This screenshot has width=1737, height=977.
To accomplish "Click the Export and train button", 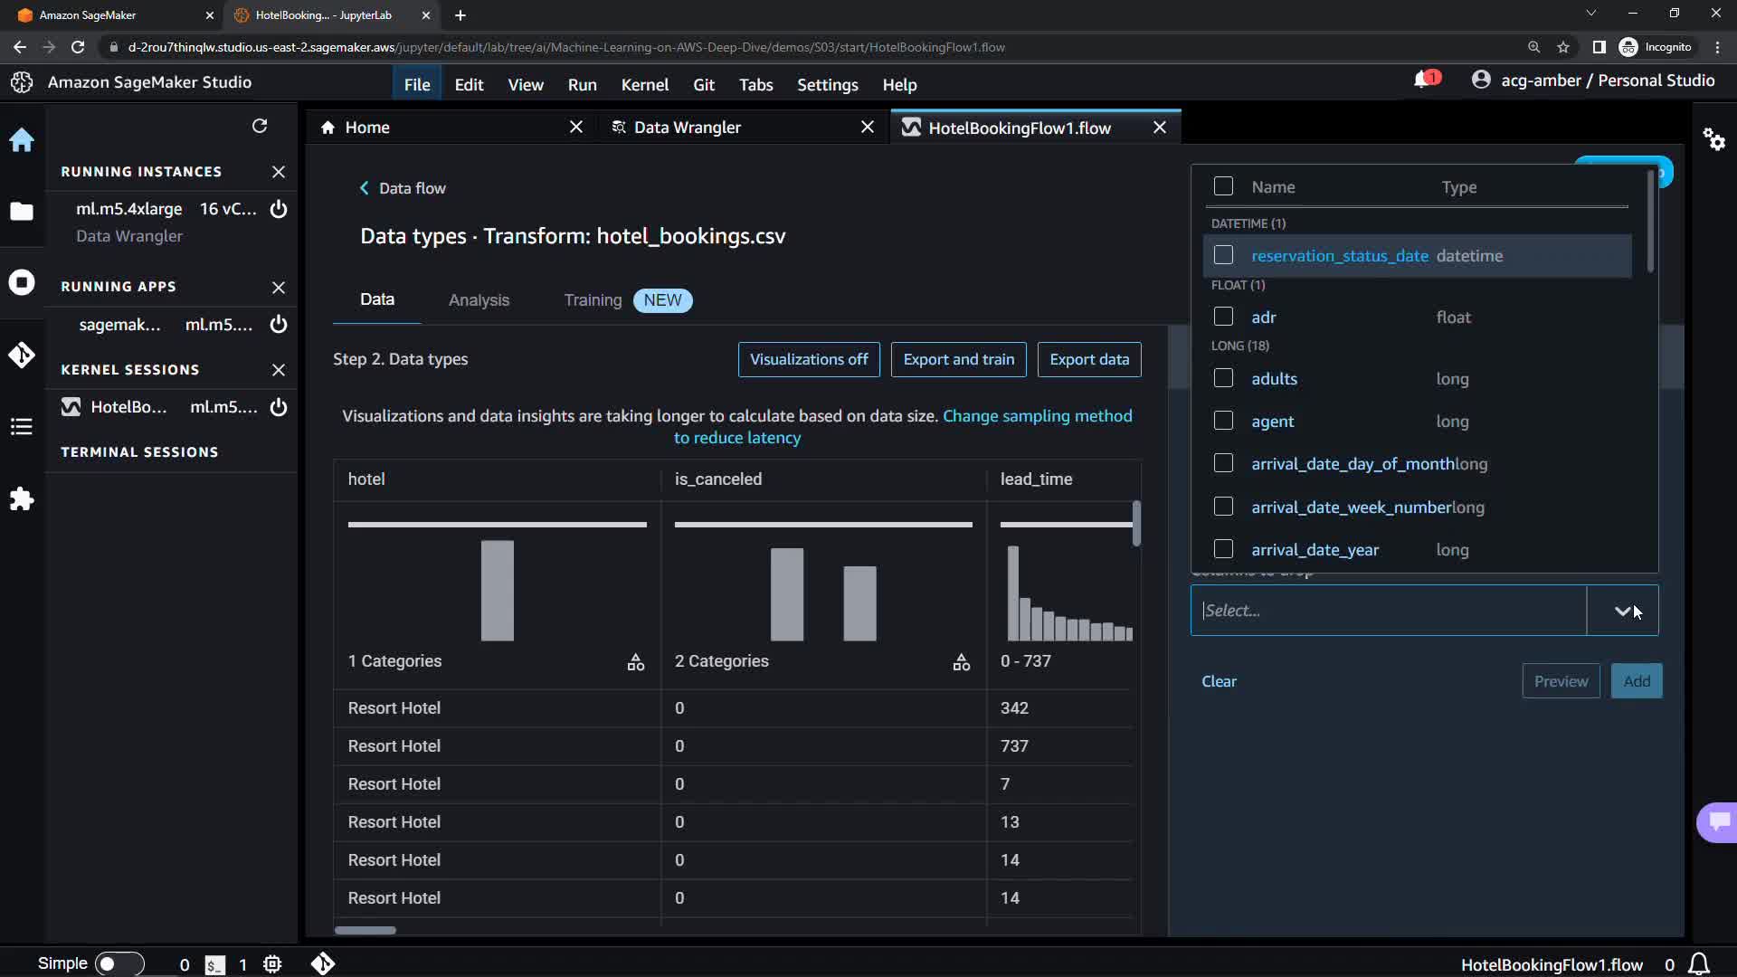I will (958, 359).
